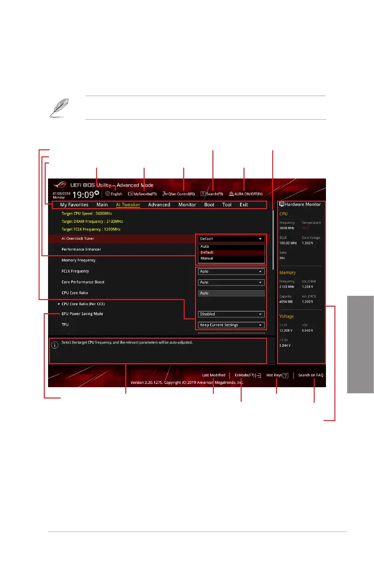This screenshot has width=374, height=561.
Task: Open Search(F9) in the top bar
Action: (x=212, y=194)
